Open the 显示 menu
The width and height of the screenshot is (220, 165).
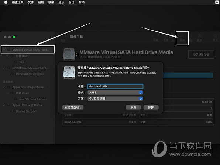pos(61,2)
